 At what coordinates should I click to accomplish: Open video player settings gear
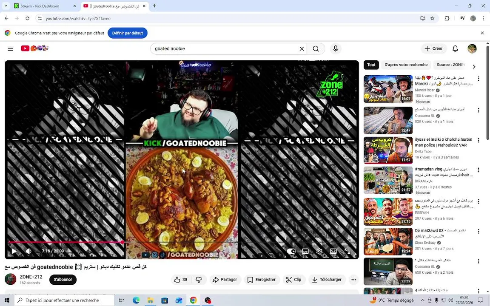pos(319,251)
